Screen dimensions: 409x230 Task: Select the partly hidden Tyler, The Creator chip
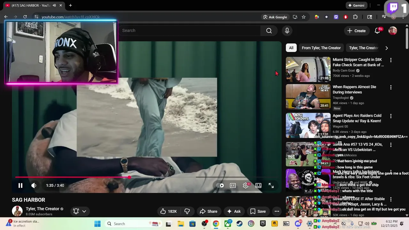tap(363, 48)
